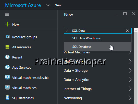Open the App Services globe icon
This screenshot has height=104, width=138.
[x=7, y=67]
